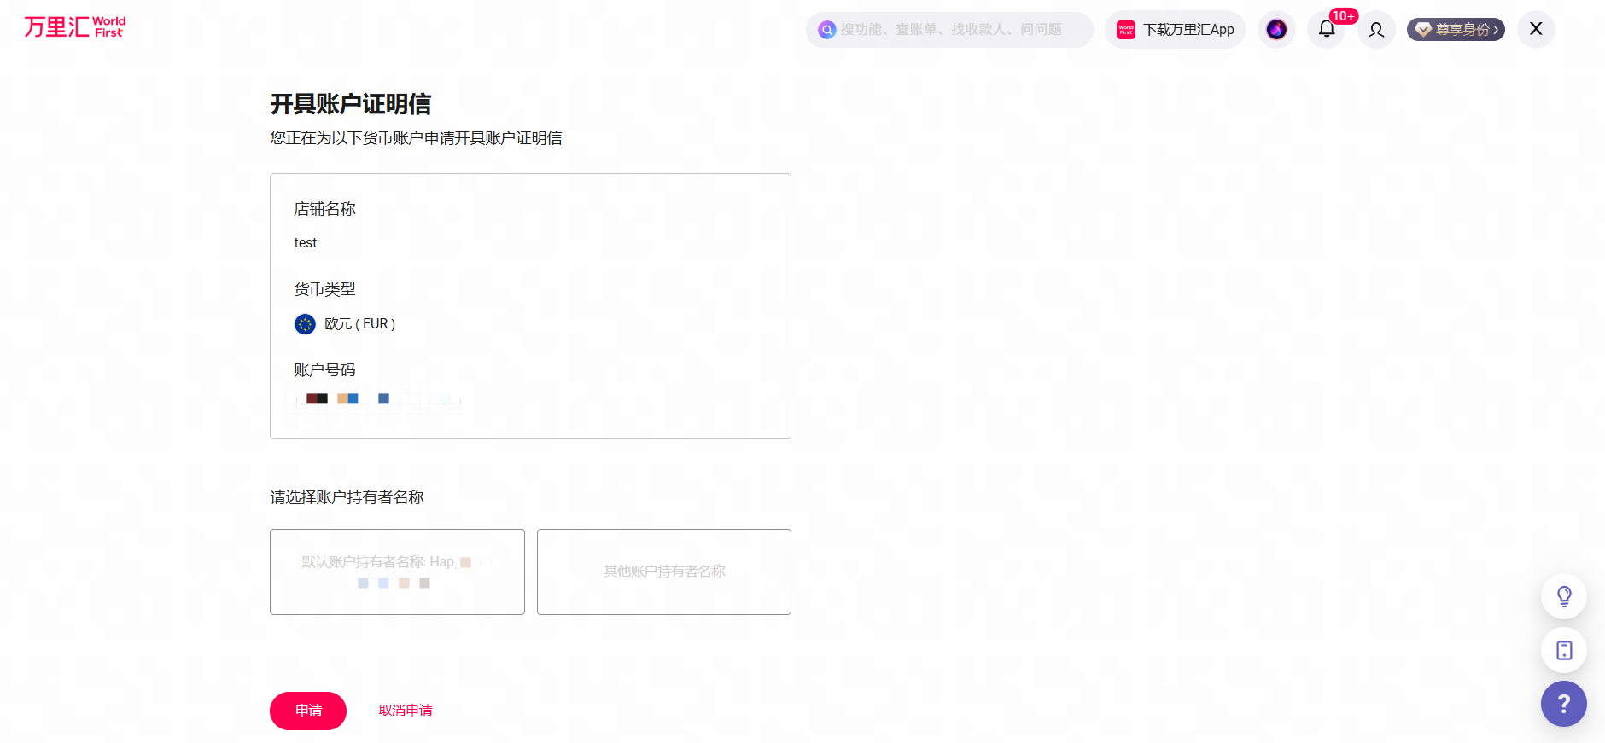Open the user profile icon
Viewport: 1605px width, 743px height.
coord(1376,30)
